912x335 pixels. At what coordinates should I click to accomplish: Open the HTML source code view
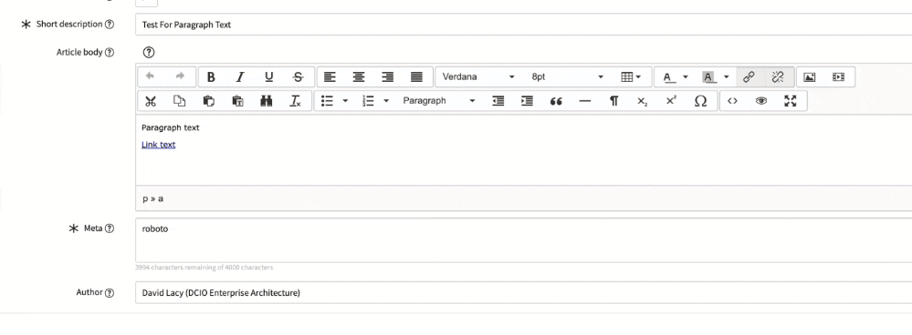732,101
